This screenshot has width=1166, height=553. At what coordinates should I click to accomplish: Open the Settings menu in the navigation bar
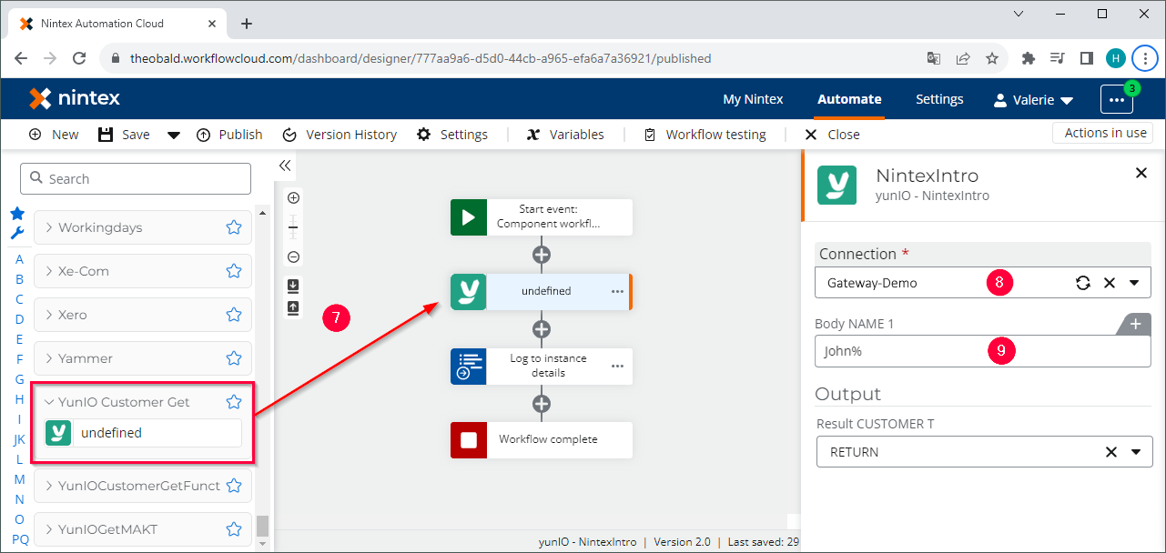pos(939,99)
